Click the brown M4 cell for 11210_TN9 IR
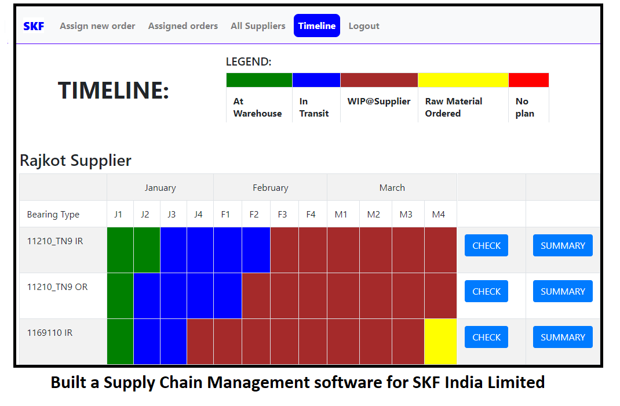The height and width of the screenshot is (406, 620). pyautogui.click(x=440, y=250)
